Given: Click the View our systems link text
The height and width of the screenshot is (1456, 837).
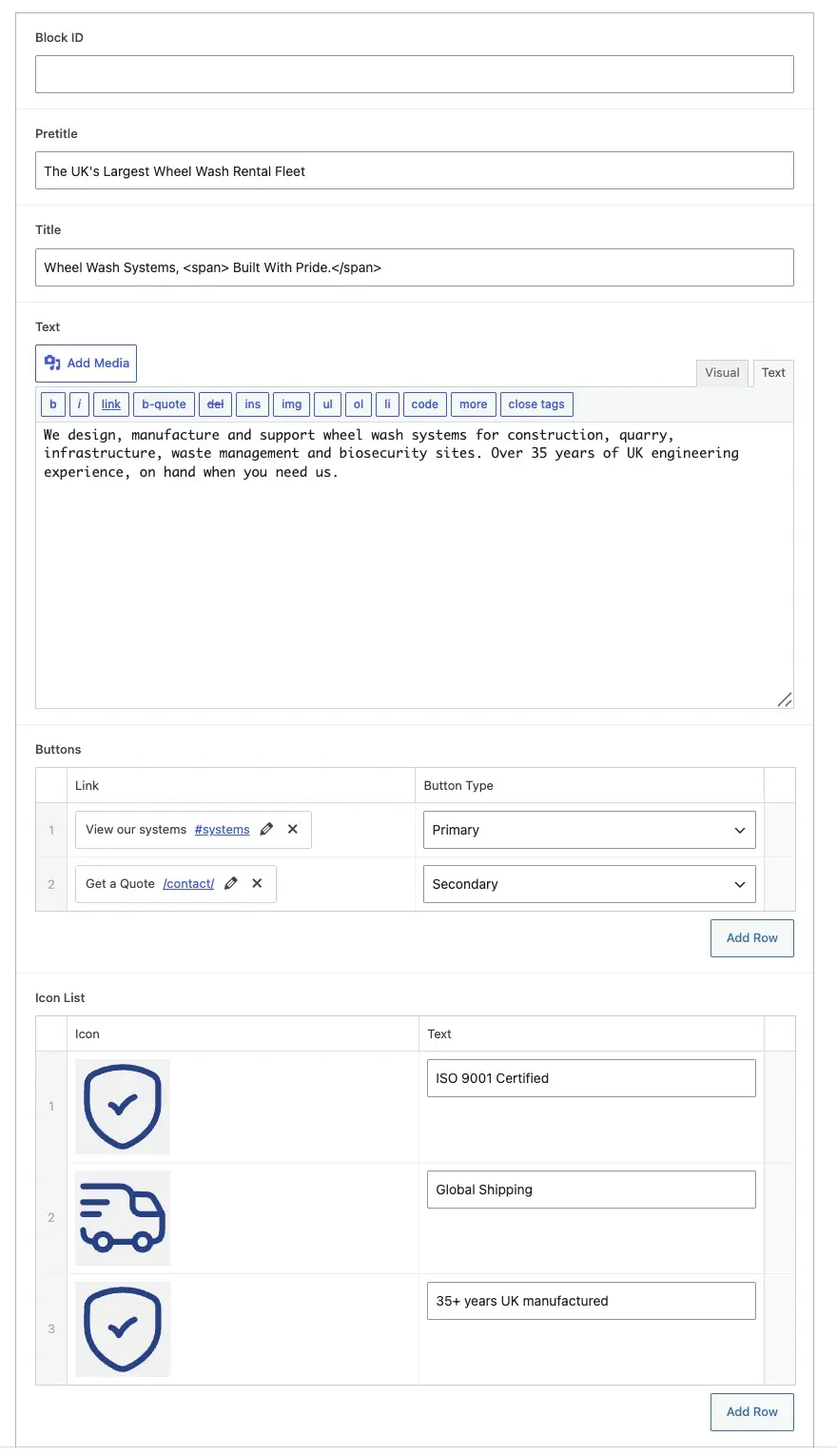Looking at the screenshot, I should point(136,830).
